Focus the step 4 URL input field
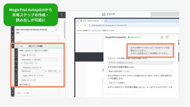Image resolution: width=190 pixels, height=107 pixels. pos(35,29)
